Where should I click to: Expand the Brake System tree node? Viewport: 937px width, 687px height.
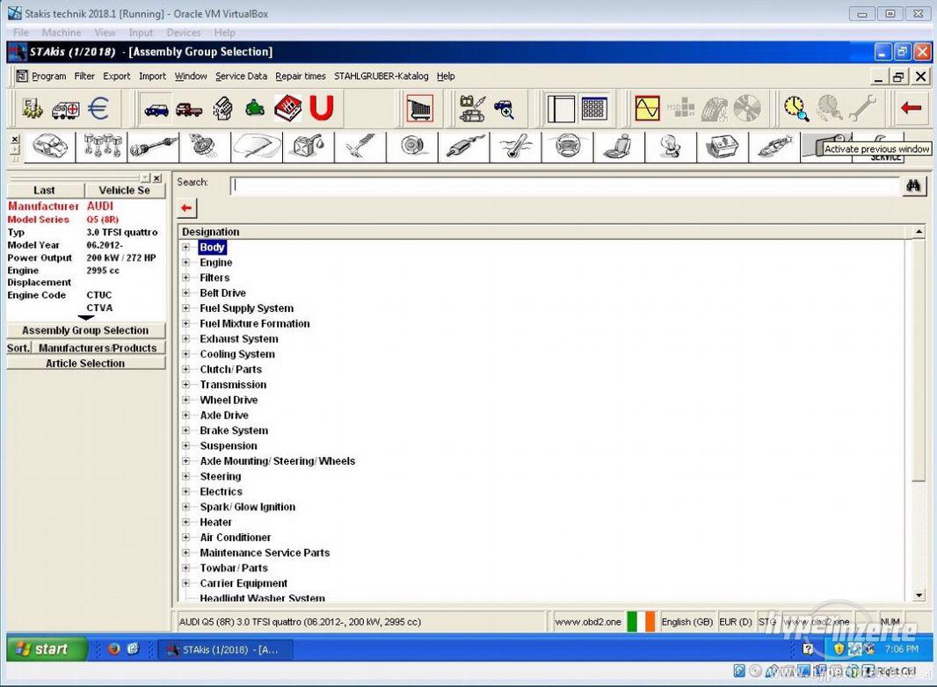186,430
